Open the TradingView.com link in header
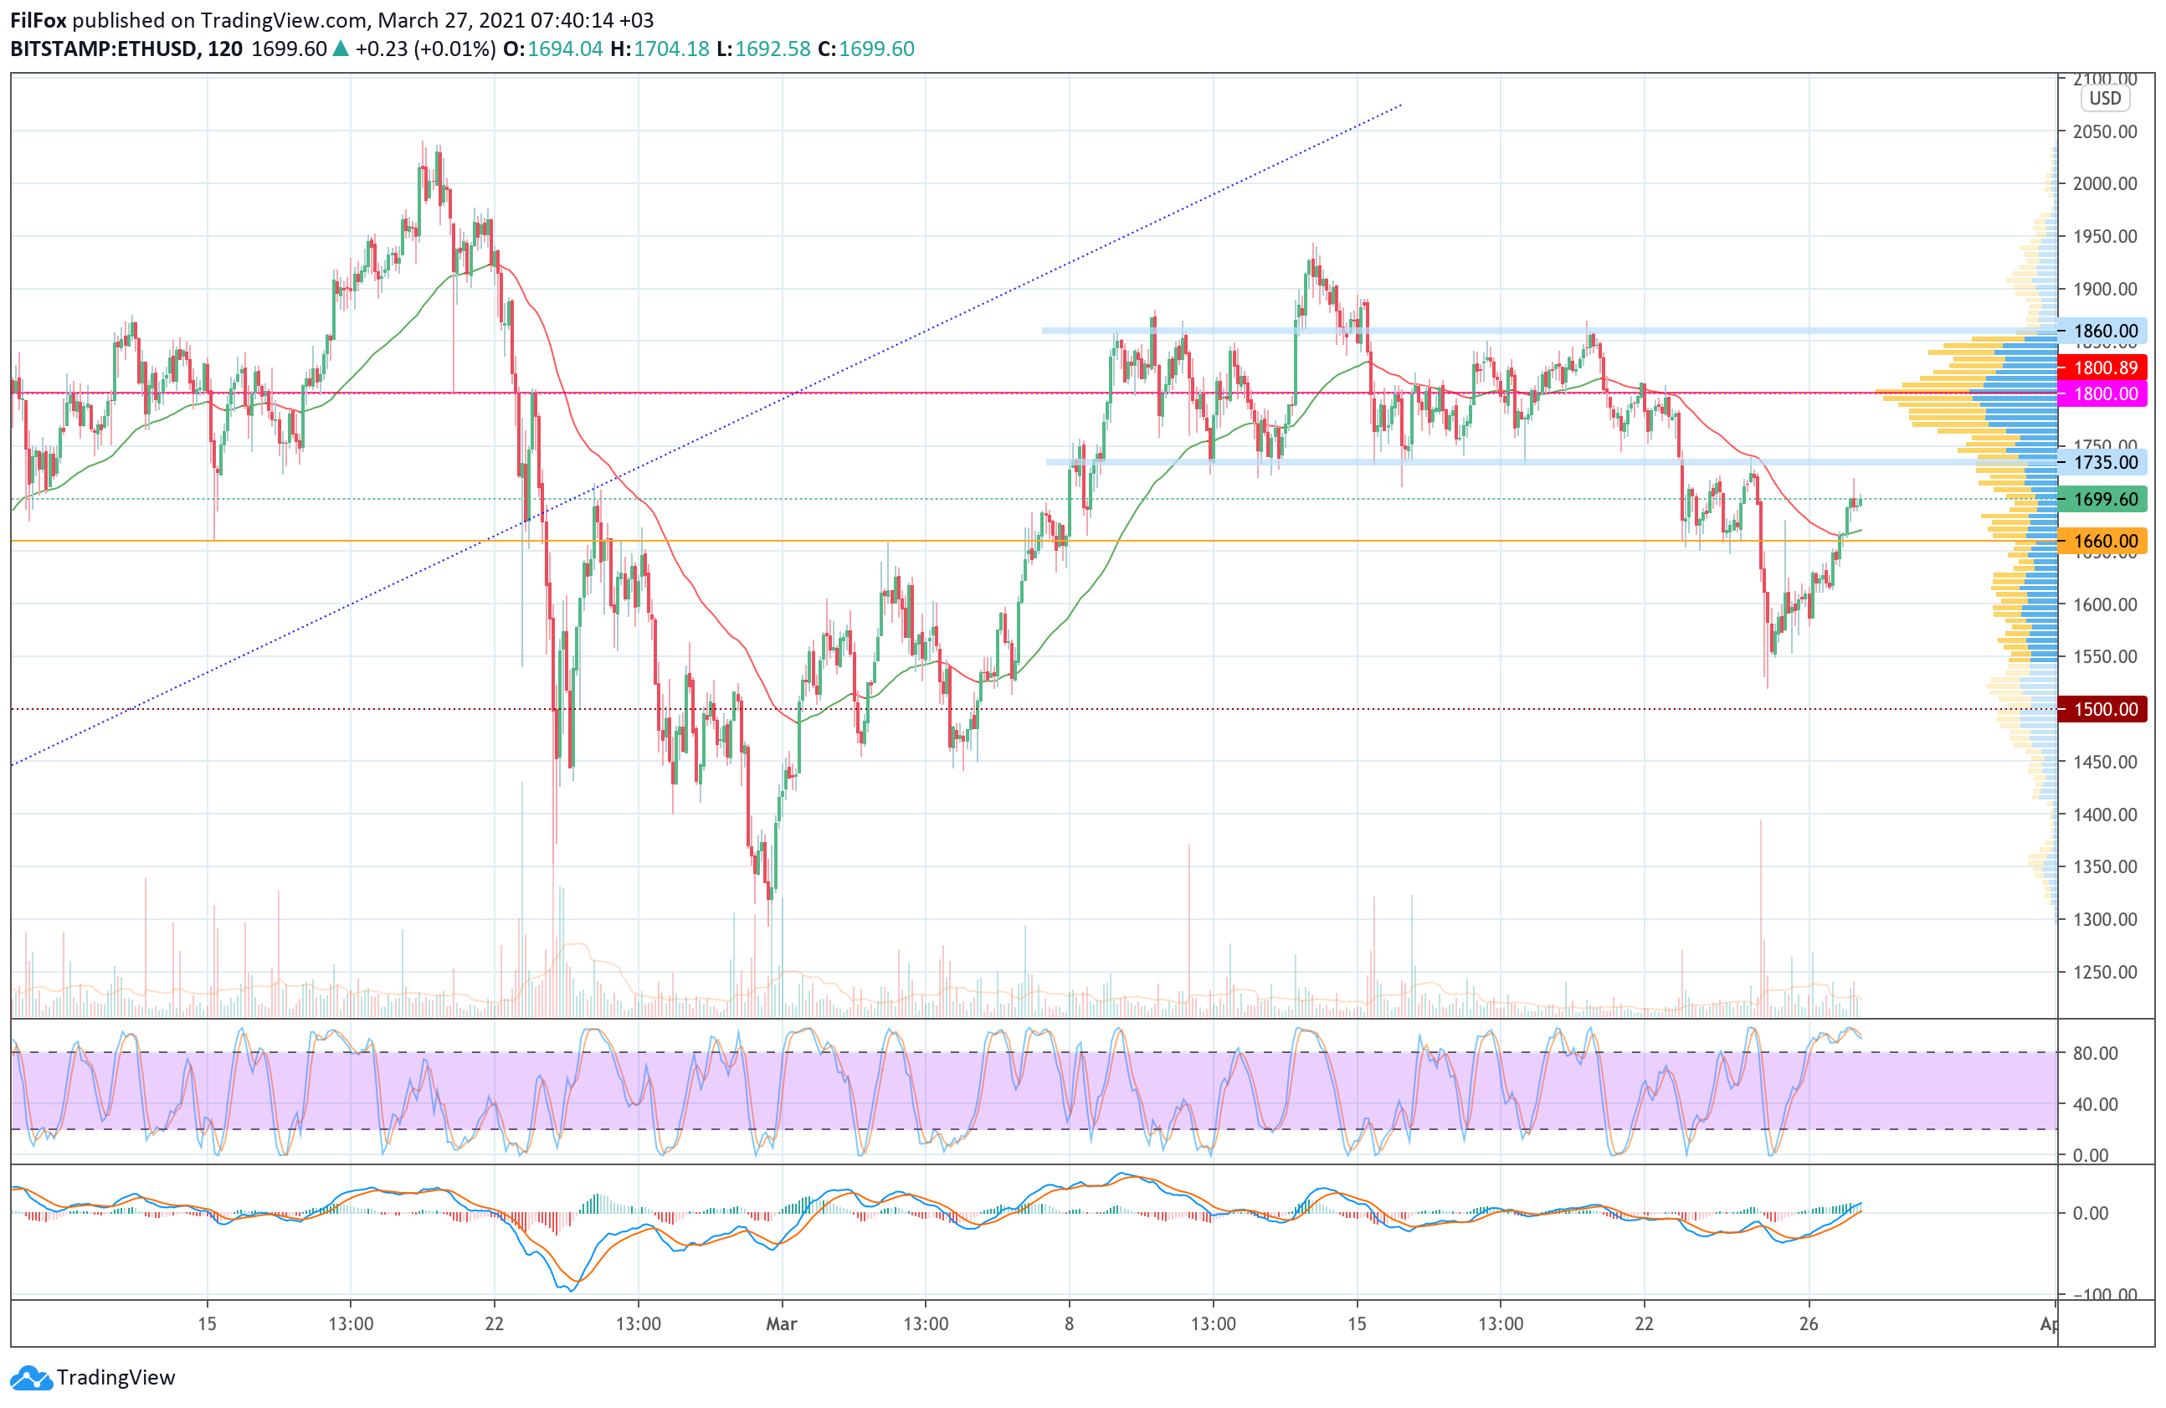The height and width of the screenshot is (1408, 2166). point(284,20)
